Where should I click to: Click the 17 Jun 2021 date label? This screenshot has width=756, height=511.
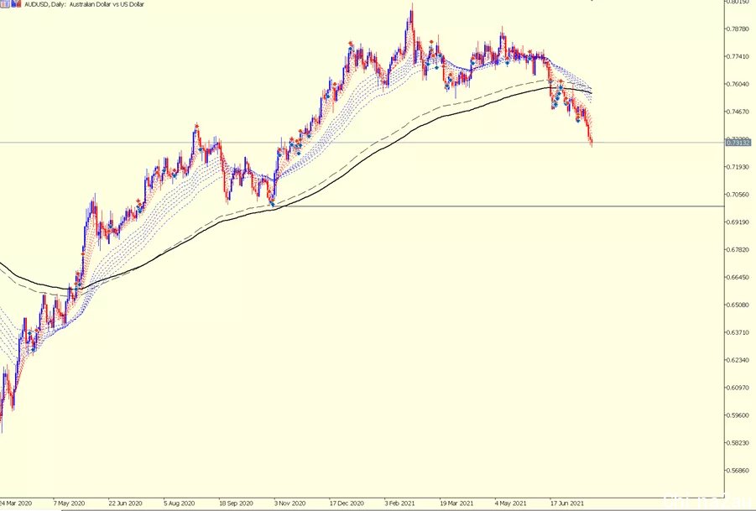click(567, 503)
